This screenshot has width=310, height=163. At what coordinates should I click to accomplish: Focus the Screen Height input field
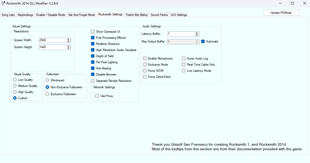[x=53, y=47]
